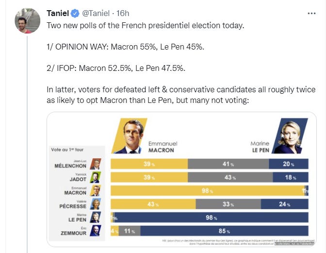Click the Taniel display name
The width and height of the screenshot is (326, 253).
click(58, 13)
